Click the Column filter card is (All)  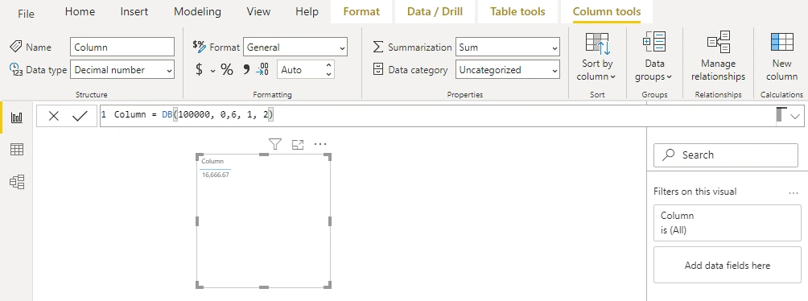point(727,223)
